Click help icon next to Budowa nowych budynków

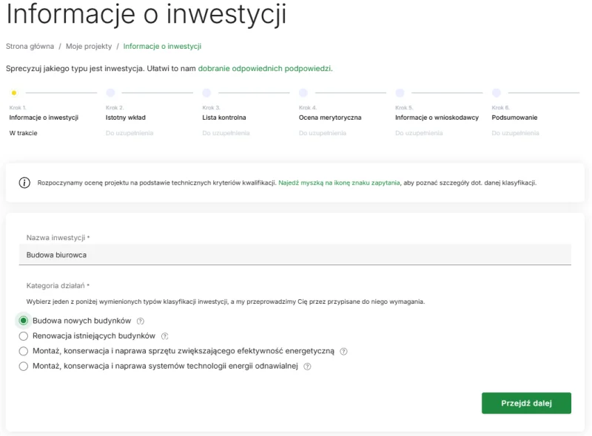pos(140,321)
